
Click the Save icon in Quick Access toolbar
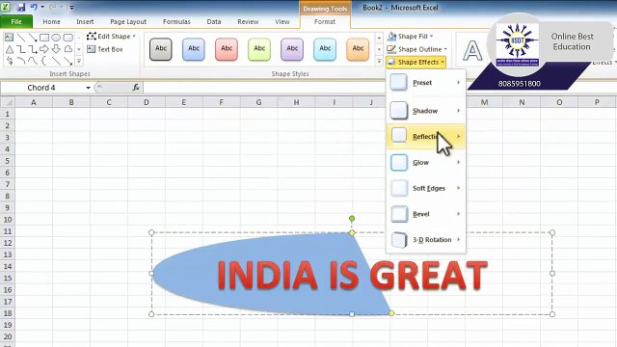point(21,7)
